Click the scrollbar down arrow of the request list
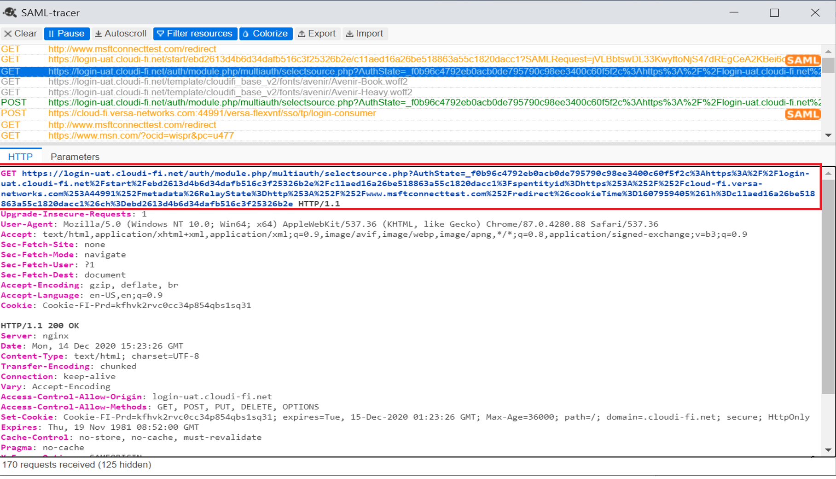836x479 pixels. [x=829, y=135]
